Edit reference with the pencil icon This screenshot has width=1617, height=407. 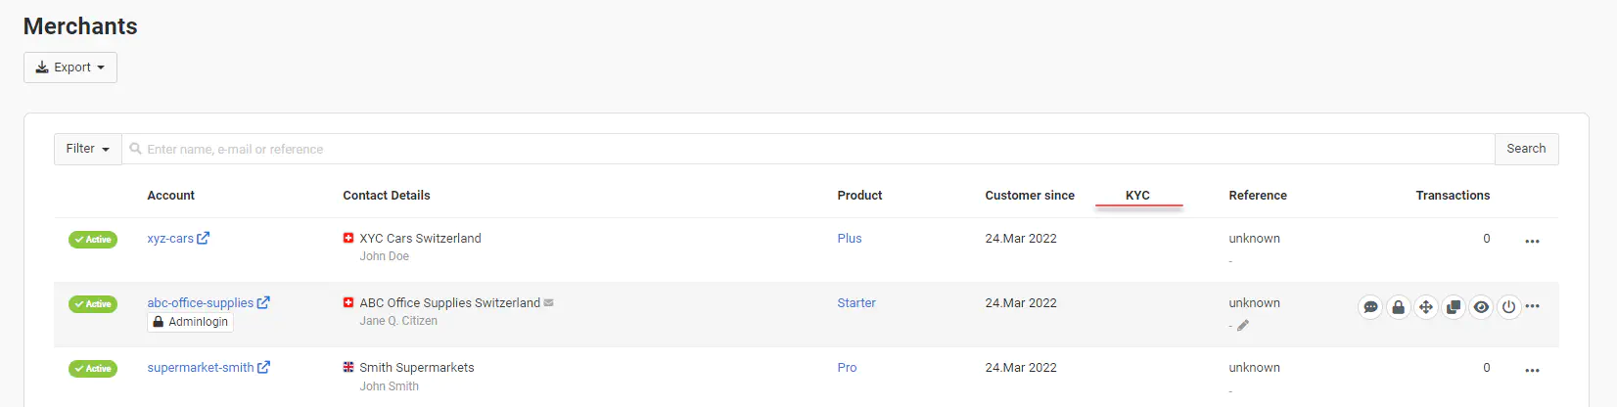[x=1243, y=326]
